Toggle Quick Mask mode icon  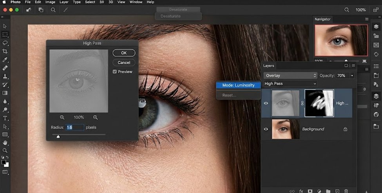(5, 172)
